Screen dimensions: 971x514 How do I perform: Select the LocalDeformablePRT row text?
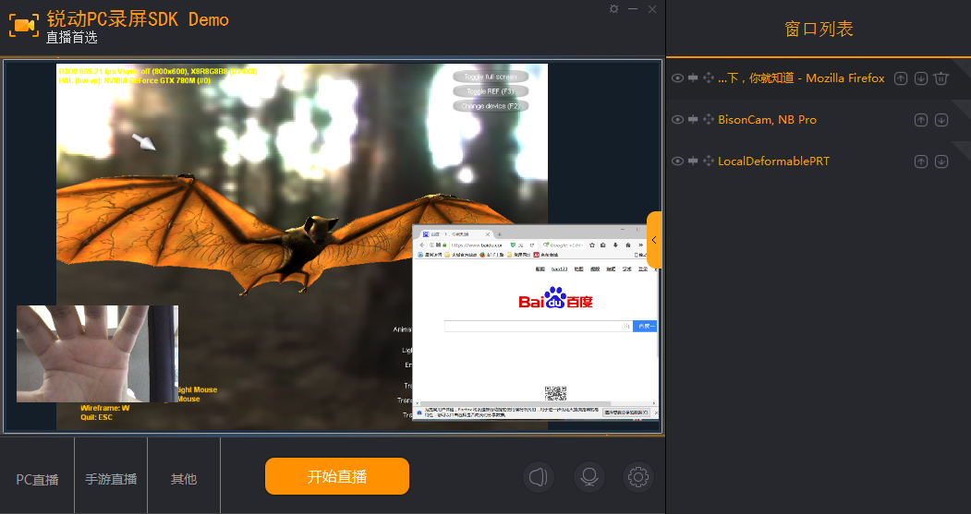pos(773,161)
